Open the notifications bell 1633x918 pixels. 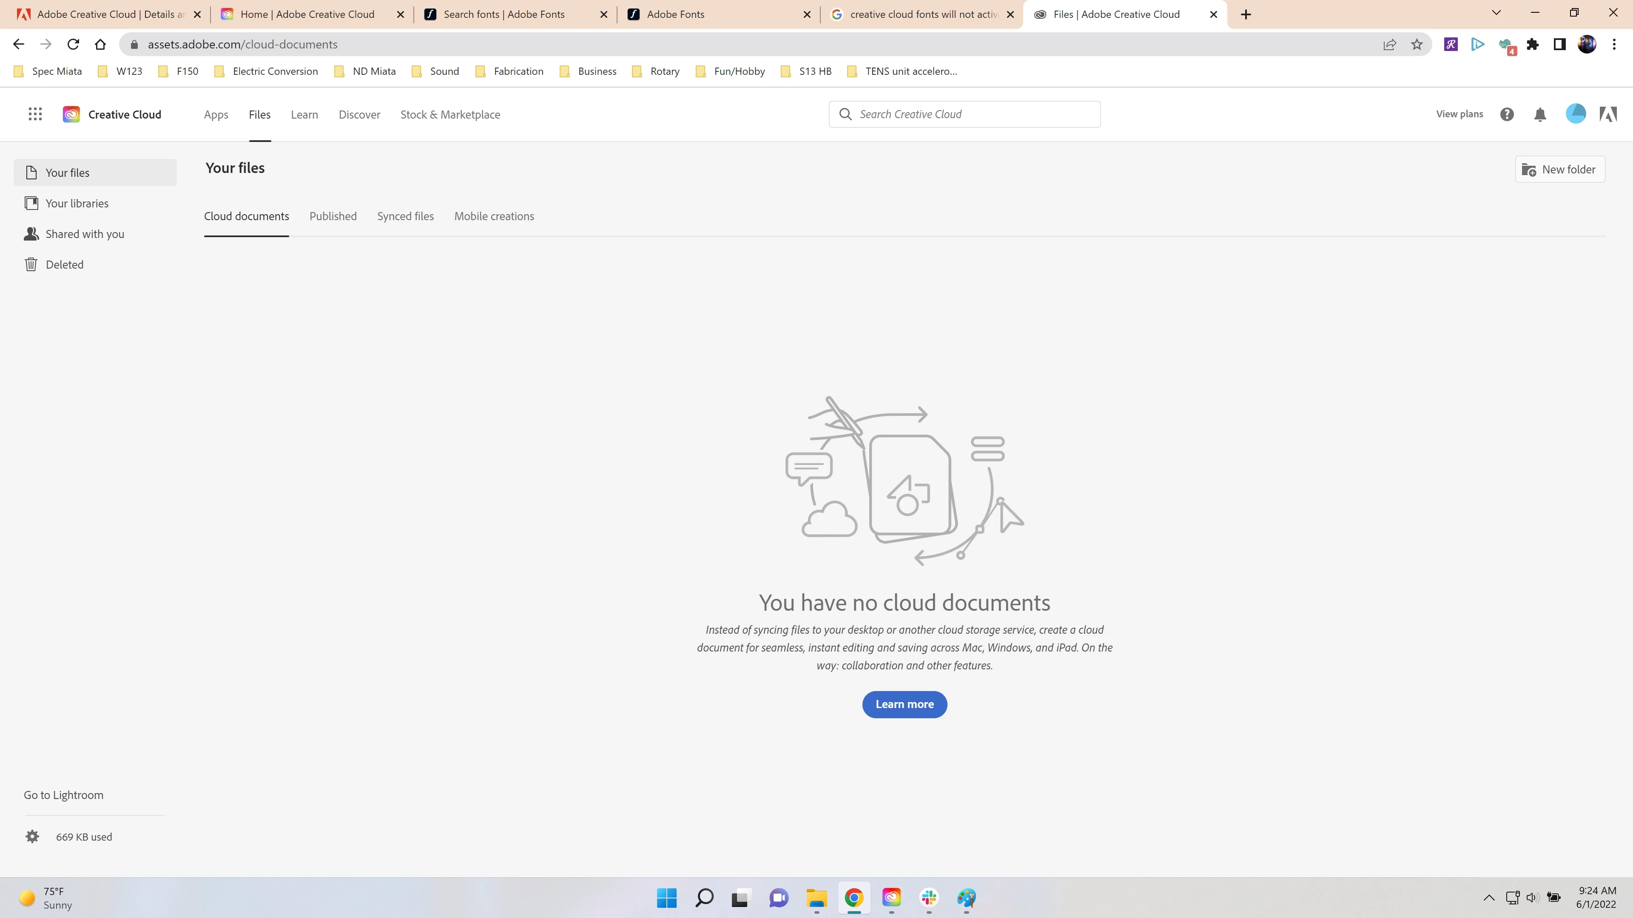(x=1540, y=114)
